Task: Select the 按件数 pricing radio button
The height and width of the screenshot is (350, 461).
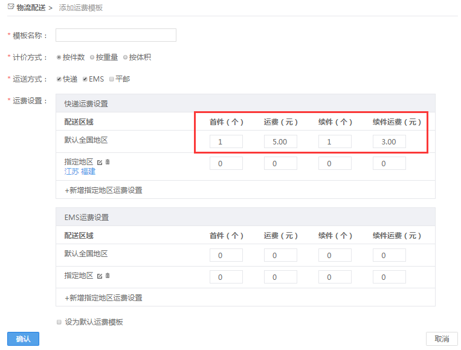Action: [x=59, y=57]
